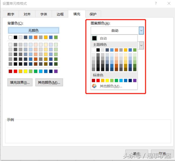Screen dimensions: 175x161
Task: Choose darkest brown-orange shade in dropdown theme colors
Action: [116, 69]
